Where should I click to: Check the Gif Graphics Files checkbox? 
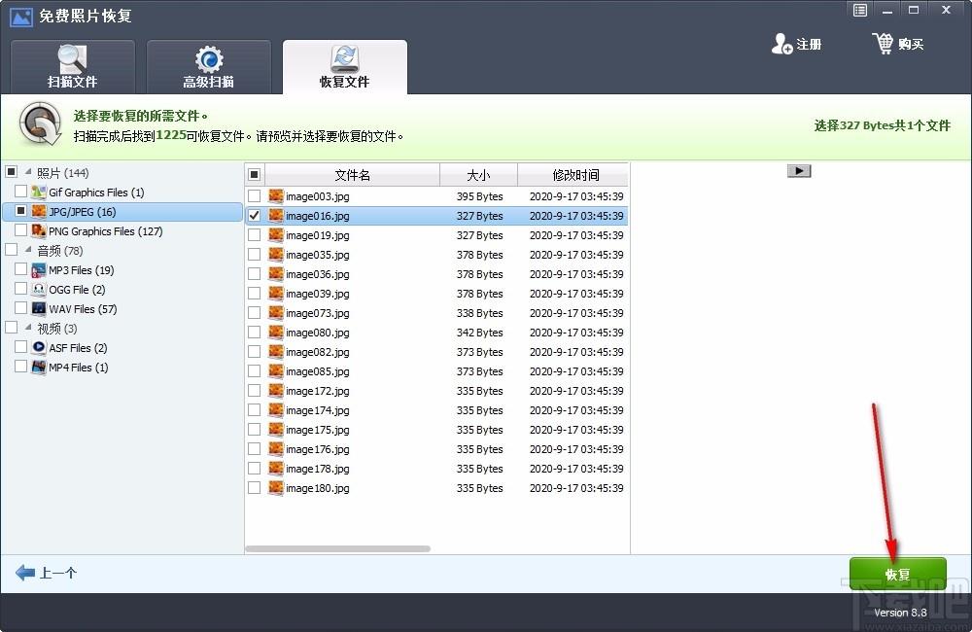click(20, 191)
